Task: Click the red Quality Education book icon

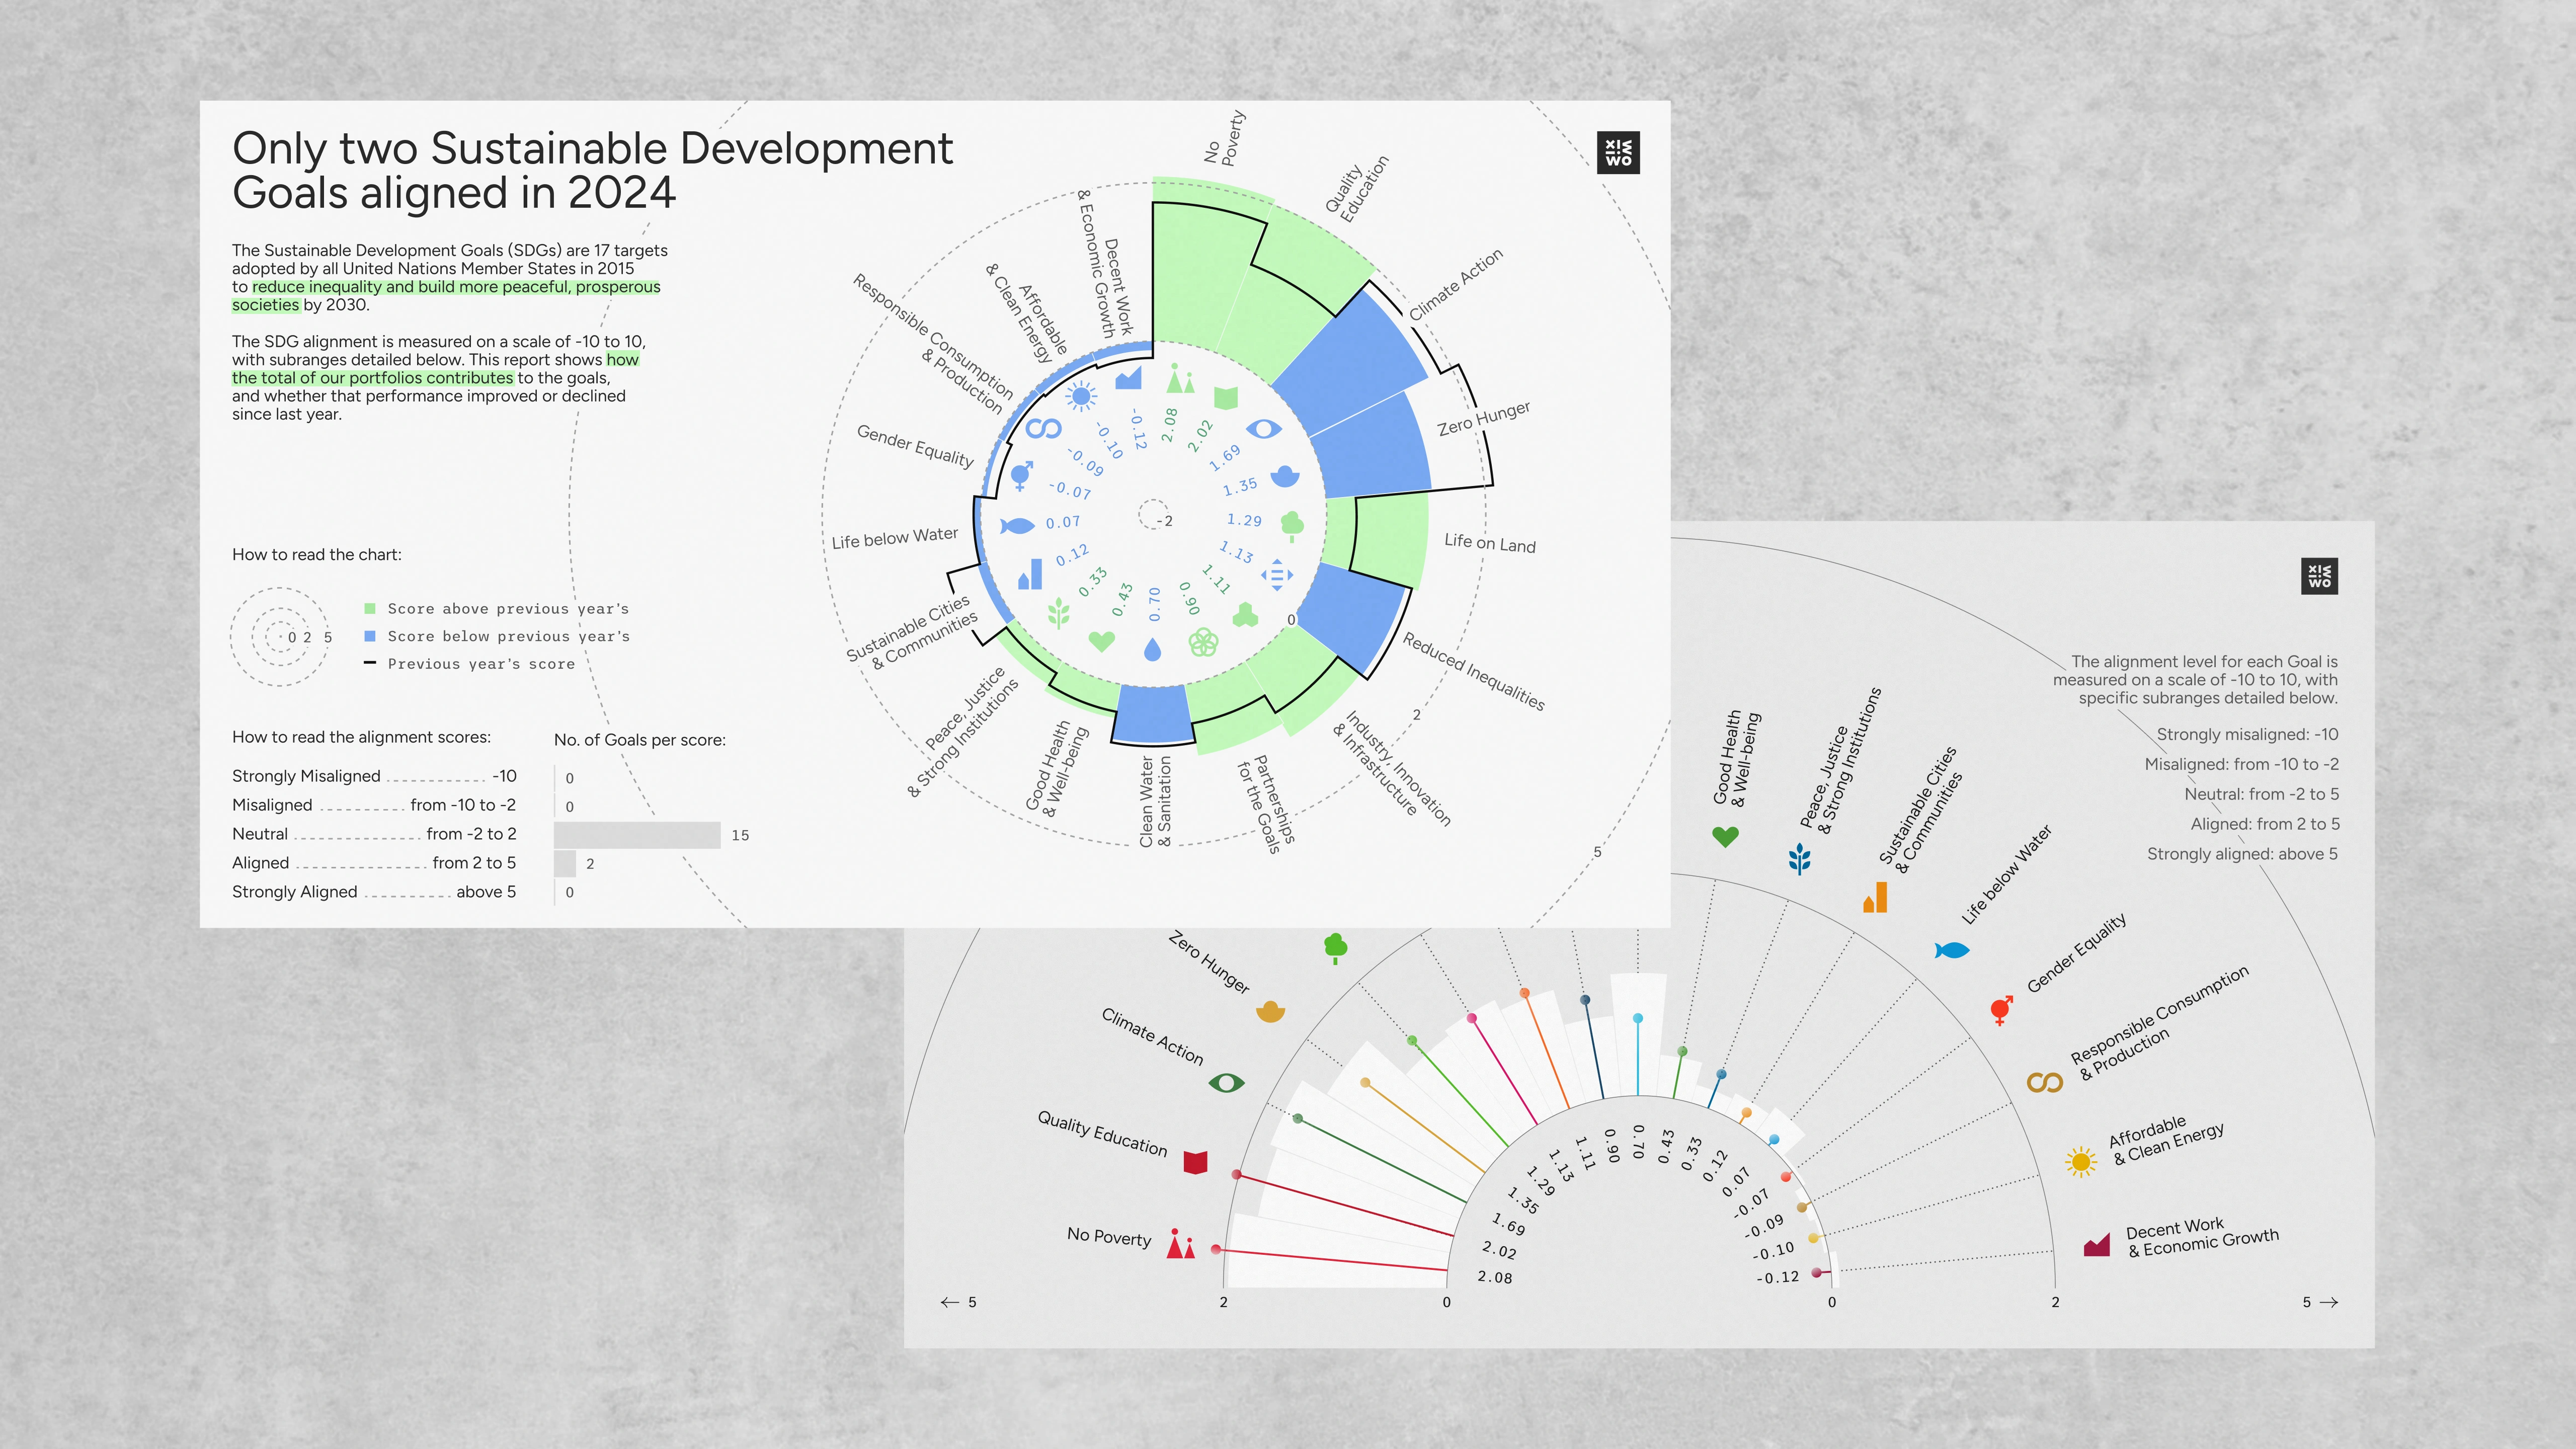Action: (x=1195, y=1161)
